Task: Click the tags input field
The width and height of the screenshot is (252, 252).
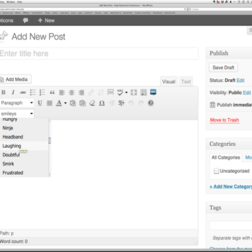Action: pyautogui.click(x=231, y=226)
